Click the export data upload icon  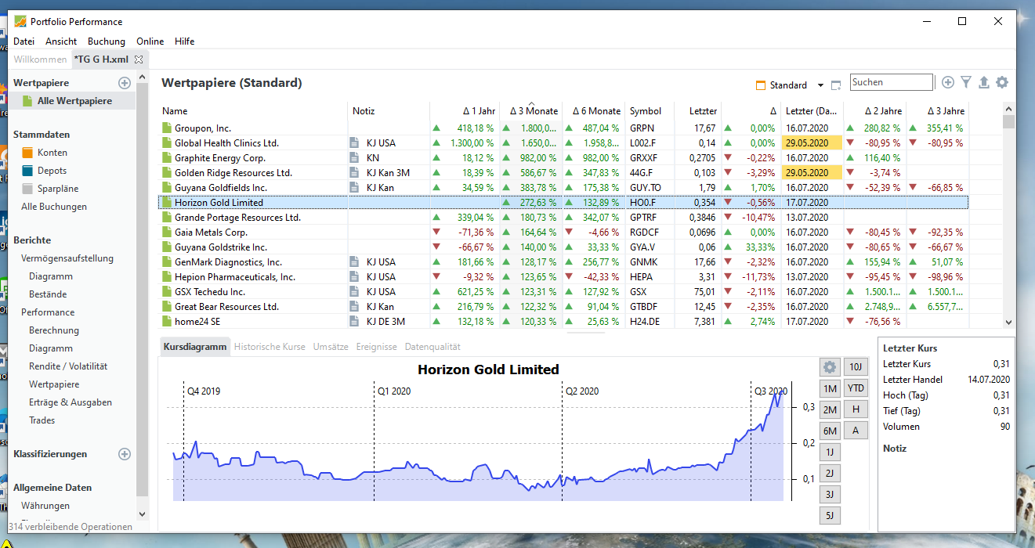984,82
